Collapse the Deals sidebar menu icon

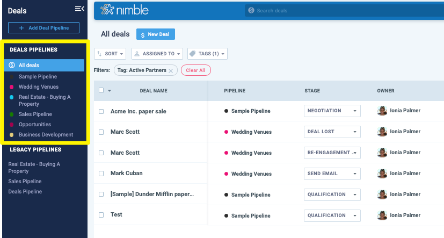pos(79,9)
